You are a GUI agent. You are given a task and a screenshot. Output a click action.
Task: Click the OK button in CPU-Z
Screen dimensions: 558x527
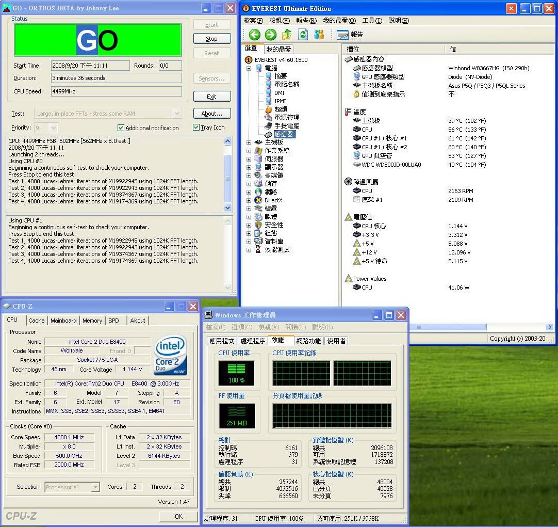(178, 516)
